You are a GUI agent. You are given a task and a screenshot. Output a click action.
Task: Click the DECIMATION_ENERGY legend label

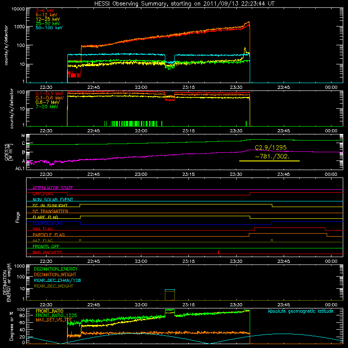(56, 269)
